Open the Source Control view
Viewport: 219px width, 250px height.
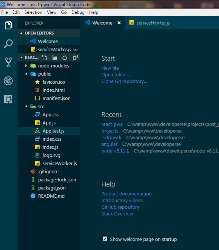[8, 62]
